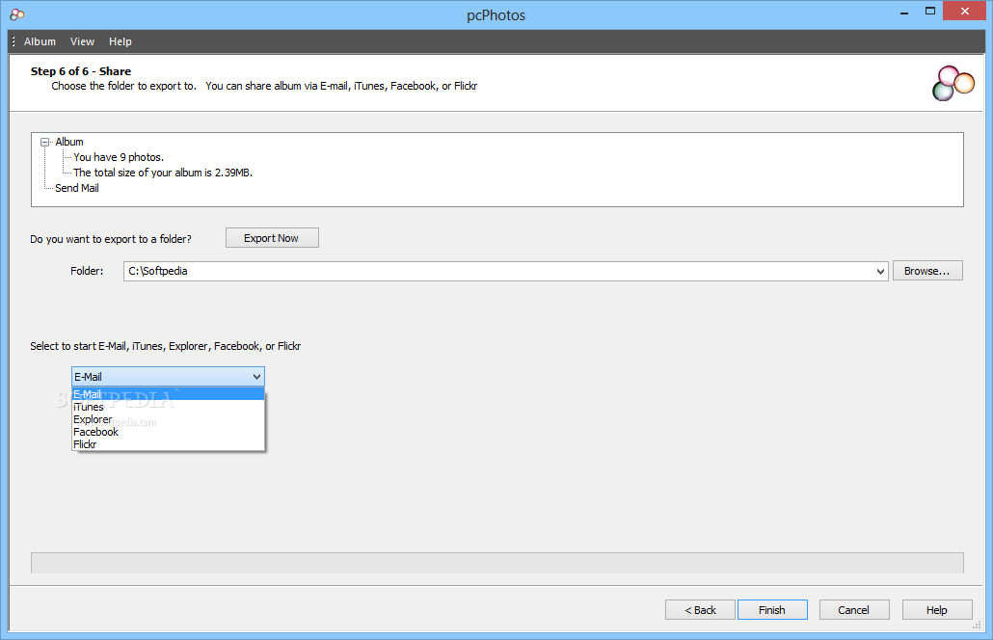Viewport: 993px width, 640px height.
Task: Select the album total size tree row
Action: coord(163,173)
